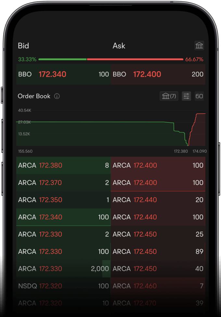
Task: Select ARCA ask 172.450 with size 40
Action: 158,269
